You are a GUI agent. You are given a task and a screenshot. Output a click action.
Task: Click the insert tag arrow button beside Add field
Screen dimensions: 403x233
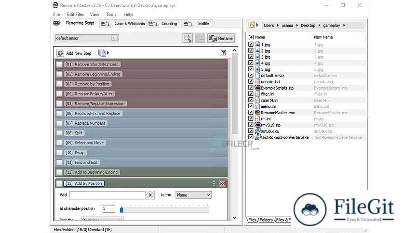150,195
